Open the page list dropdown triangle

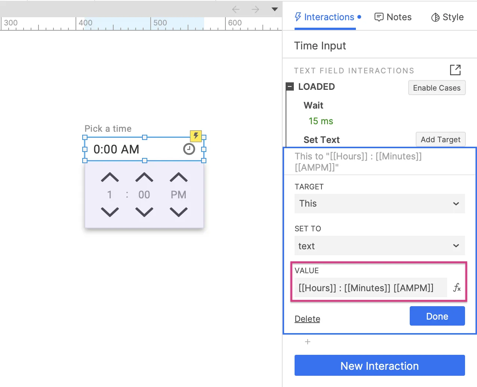[x=275, y=9]
